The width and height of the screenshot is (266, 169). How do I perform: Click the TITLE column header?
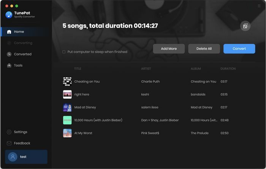[78, 69]
